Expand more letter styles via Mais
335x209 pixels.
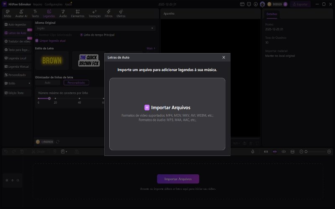pyautogui.click(x=151, y=48)
